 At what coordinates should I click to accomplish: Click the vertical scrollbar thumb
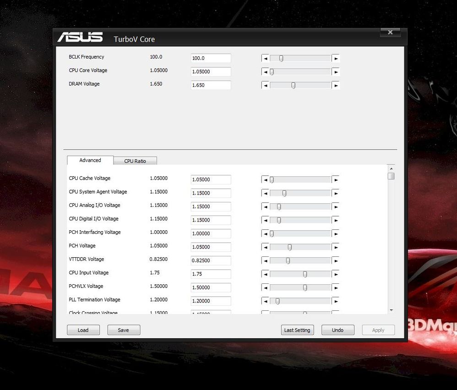pos(392,176)
